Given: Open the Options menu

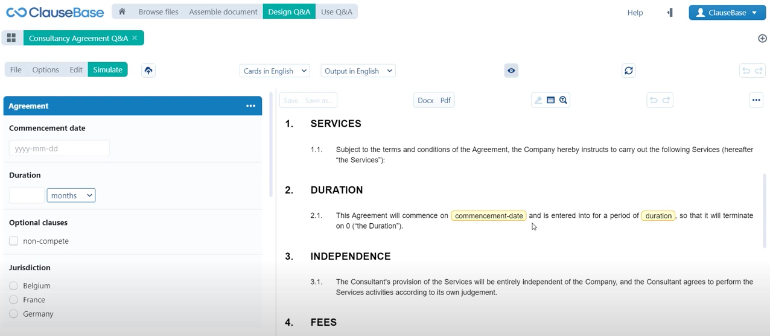Looking at the screenshot, I should pos(45,69).
